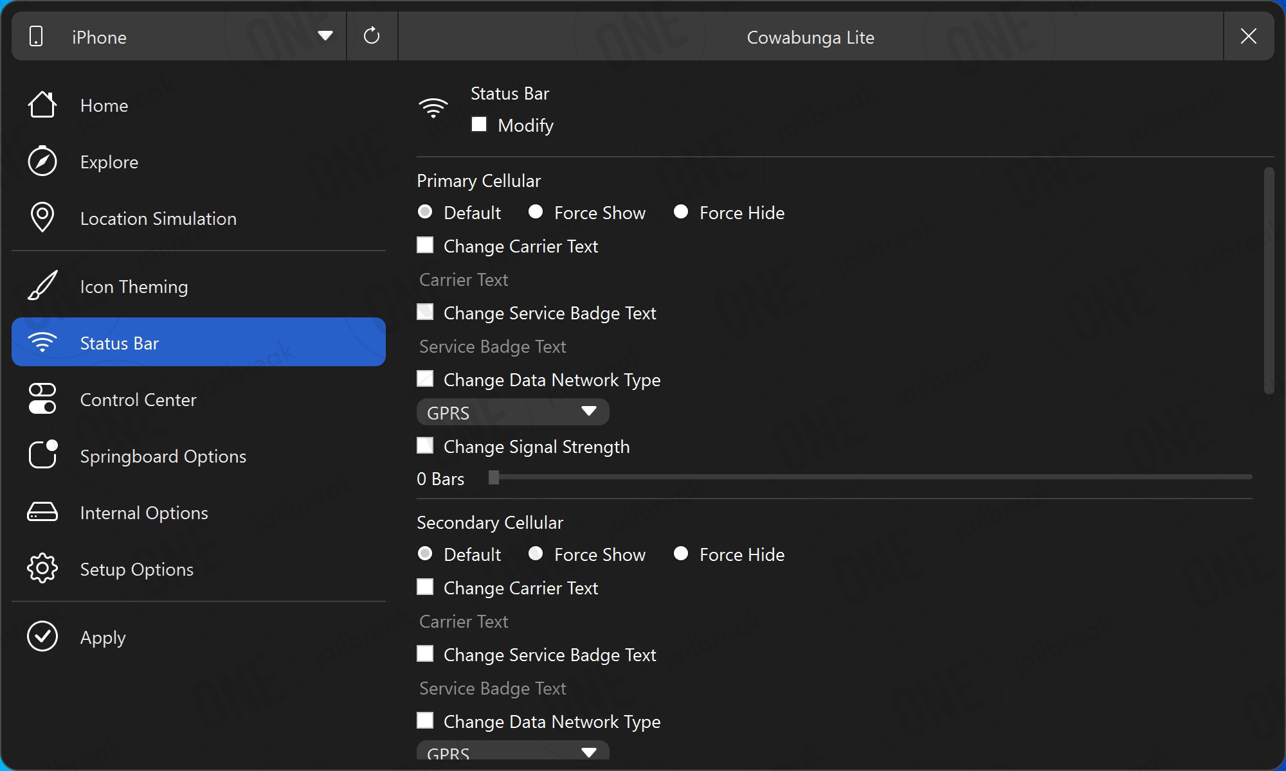Select Primary Cellular Force Hide radio
Viewport: 1286px width, 771px height.
click(681, 211)
